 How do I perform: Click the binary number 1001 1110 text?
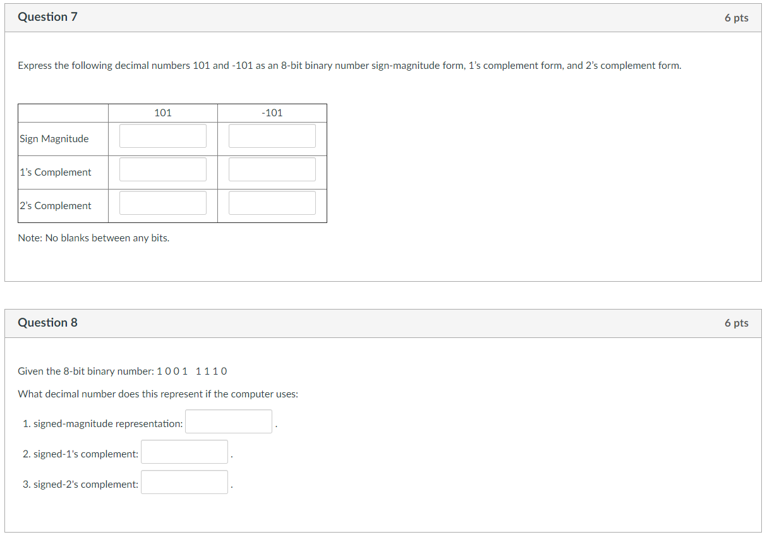pyautogui.click(x=192, y=371)
